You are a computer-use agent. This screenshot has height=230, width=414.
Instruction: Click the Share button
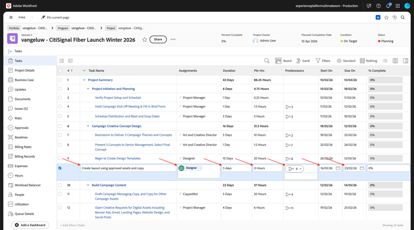pyautogui.click(x=158, y=40)
